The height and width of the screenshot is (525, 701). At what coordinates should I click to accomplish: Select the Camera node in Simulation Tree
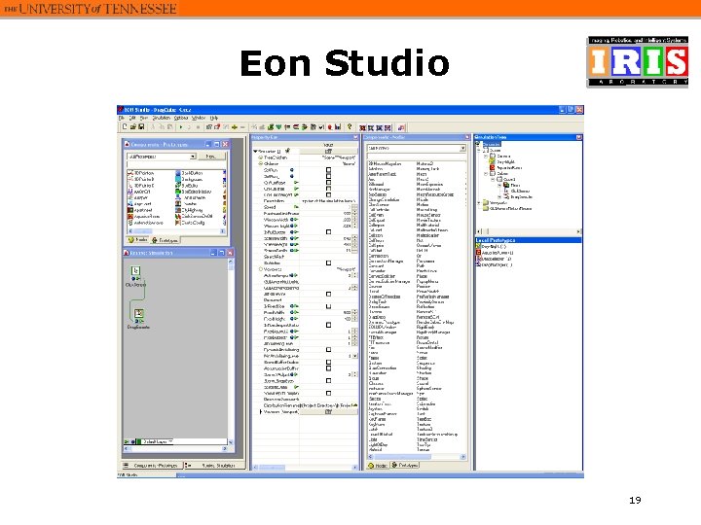tap(503, 157)
